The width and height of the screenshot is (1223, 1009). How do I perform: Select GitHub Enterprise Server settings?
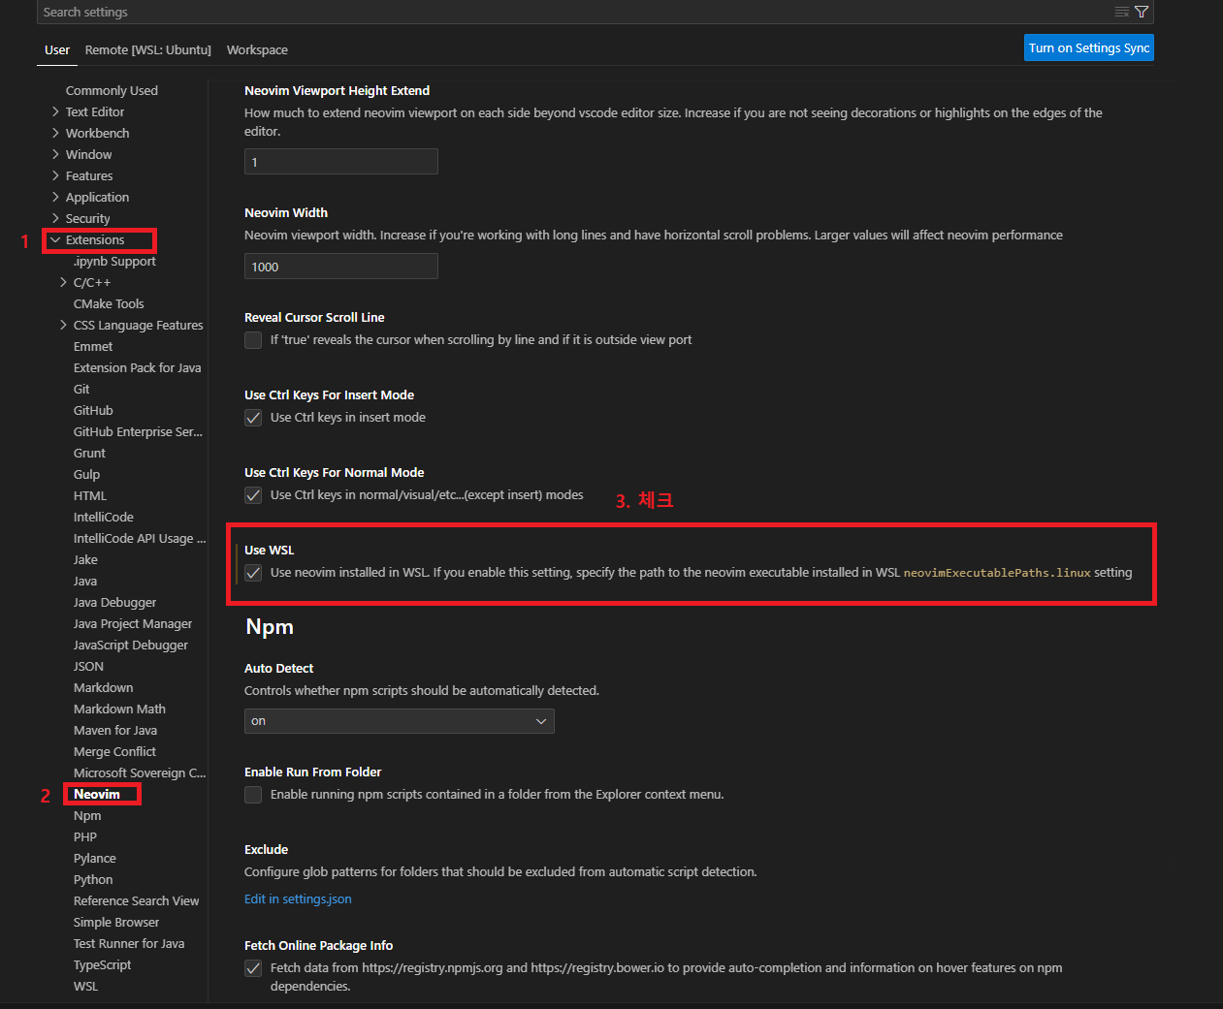[x=138, y=431]
